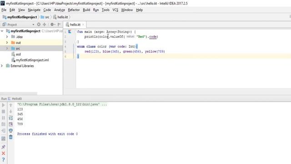Screen dimensions: 291x164
Task: Click 'Process finished with exit code 0' text
Action: coord(47,134)
